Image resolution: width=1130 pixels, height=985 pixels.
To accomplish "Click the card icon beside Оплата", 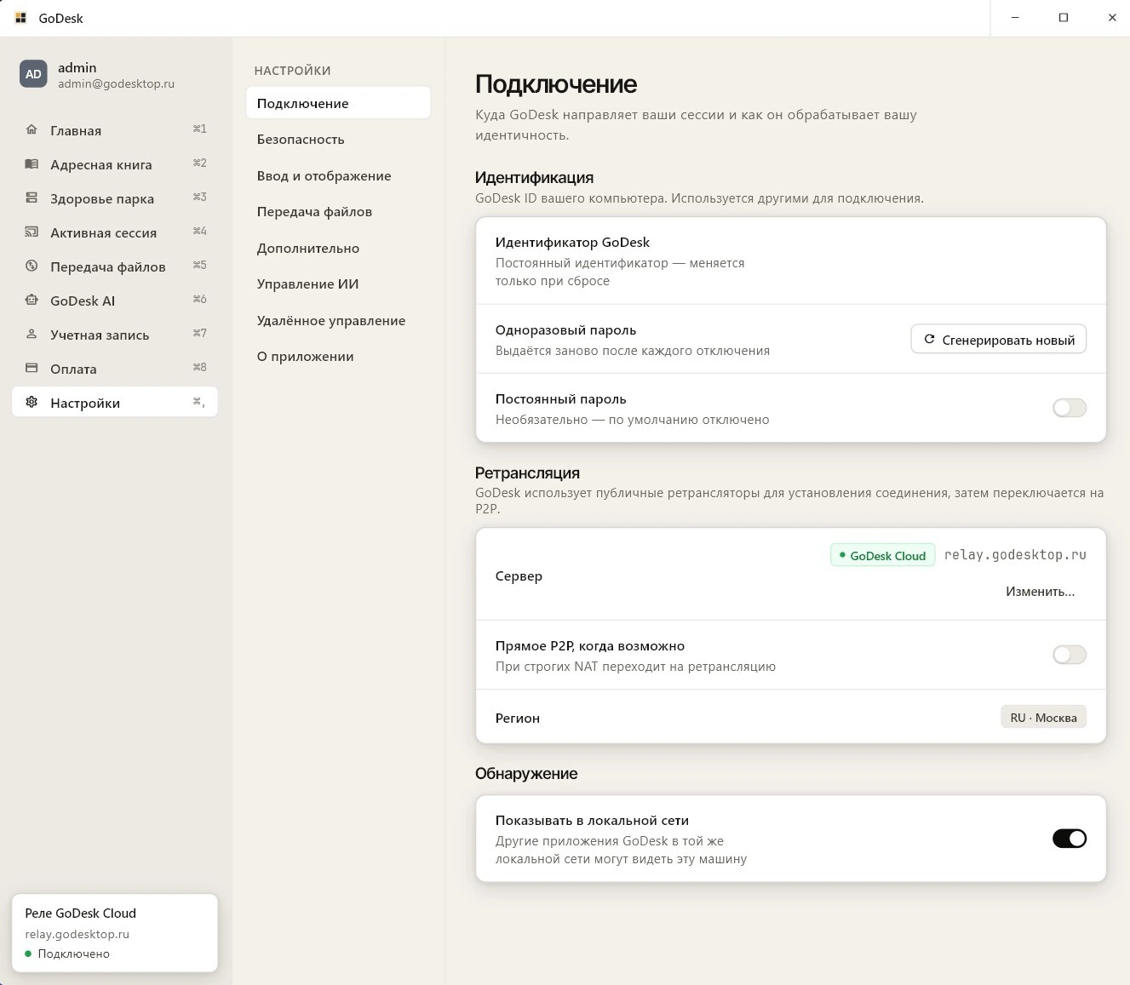I will pyautogui.click(x=32, y=368).
